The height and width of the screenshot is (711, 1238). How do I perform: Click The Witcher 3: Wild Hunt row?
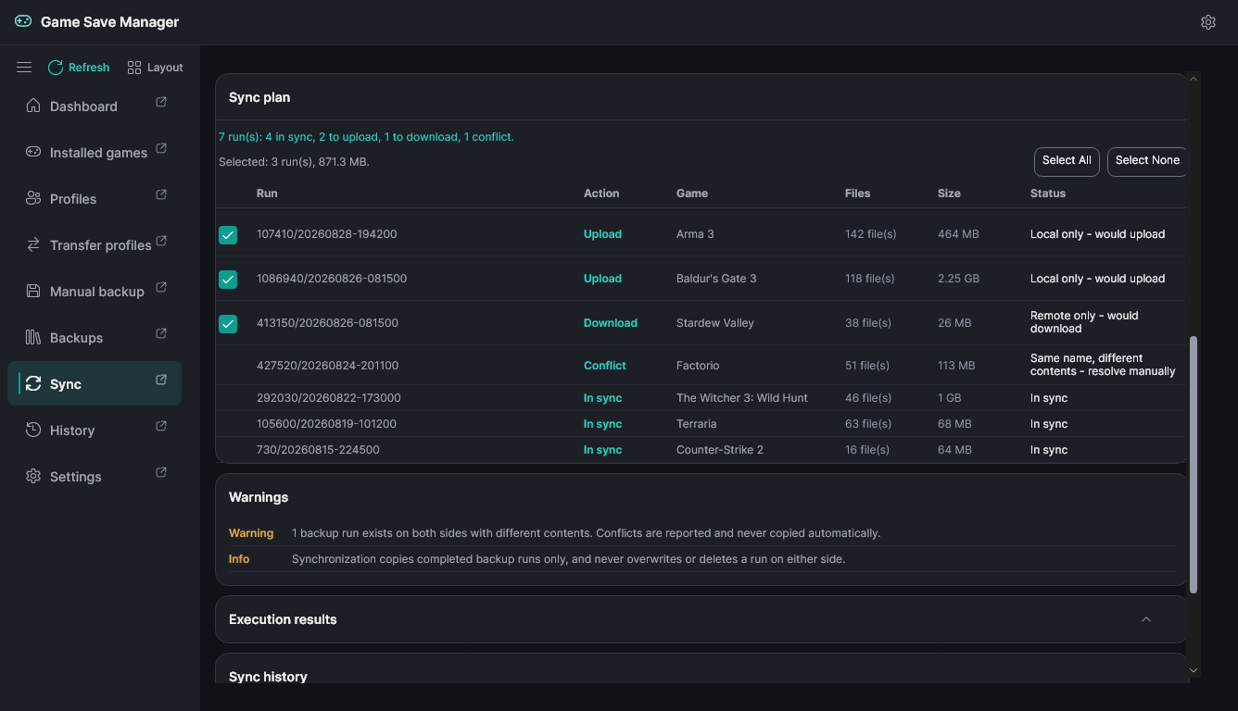pos(701,398)
